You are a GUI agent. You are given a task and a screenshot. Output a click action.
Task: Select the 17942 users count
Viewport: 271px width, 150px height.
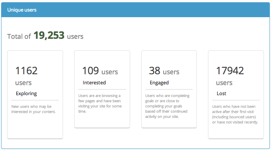(x=230, y=71)
